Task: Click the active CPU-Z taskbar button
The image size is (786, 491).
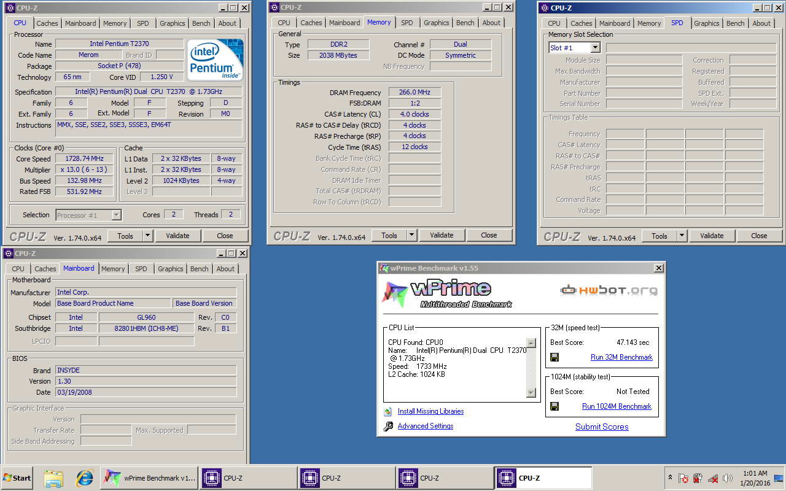Action: coord(543,478)
